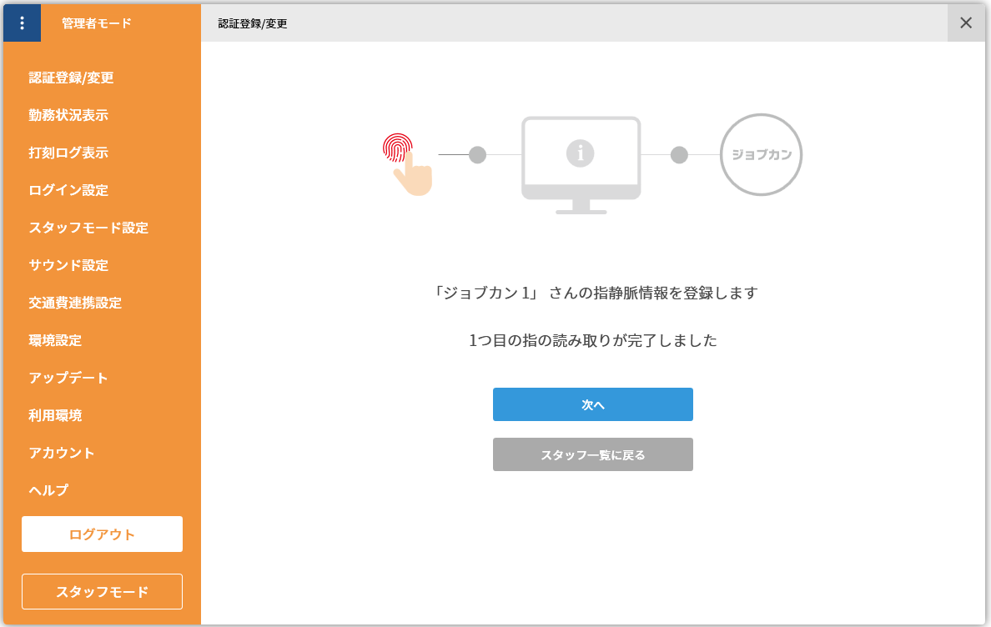Open 勤務状況表示 menu item

68,115
